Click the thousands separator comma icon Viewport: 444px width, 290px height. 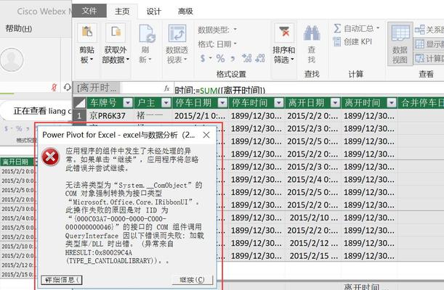[233, 59]
